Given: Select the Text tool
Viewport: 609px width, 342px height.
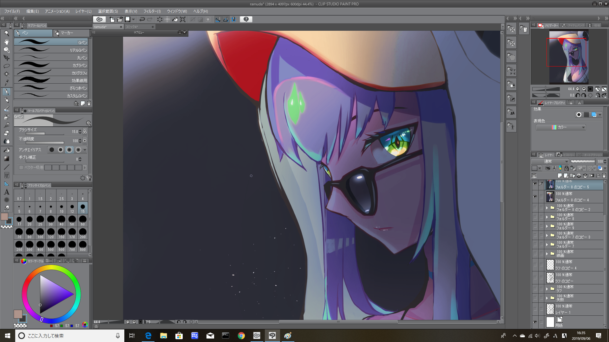Looking at the screenshot, I should [x=6, y=192].
